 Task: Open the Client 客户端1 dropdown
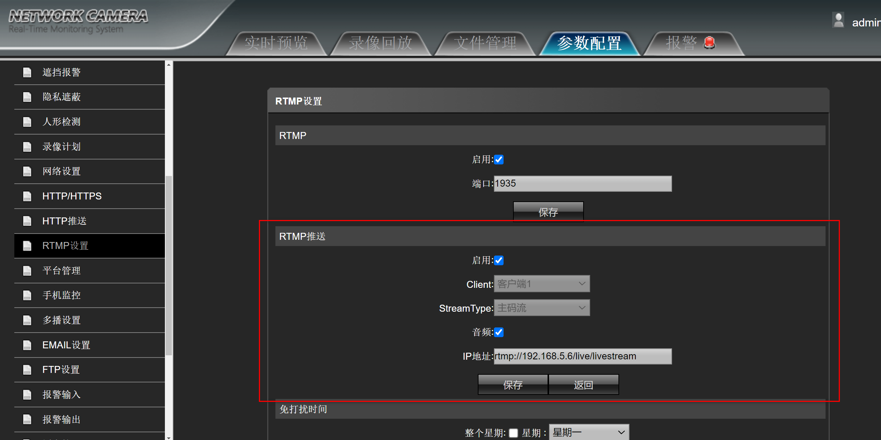(542, 284)
